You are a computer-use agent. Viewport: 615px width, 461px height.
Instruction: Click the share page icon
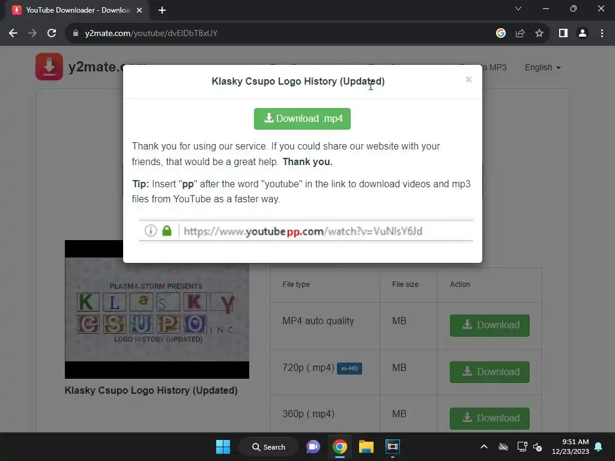click(520, 34)
